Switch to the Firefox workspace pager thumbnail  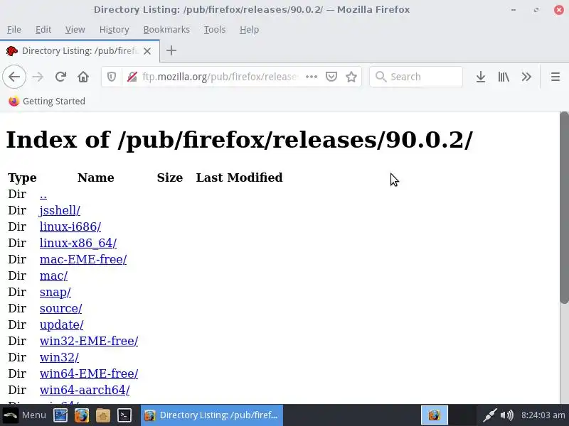coord(435,415)
